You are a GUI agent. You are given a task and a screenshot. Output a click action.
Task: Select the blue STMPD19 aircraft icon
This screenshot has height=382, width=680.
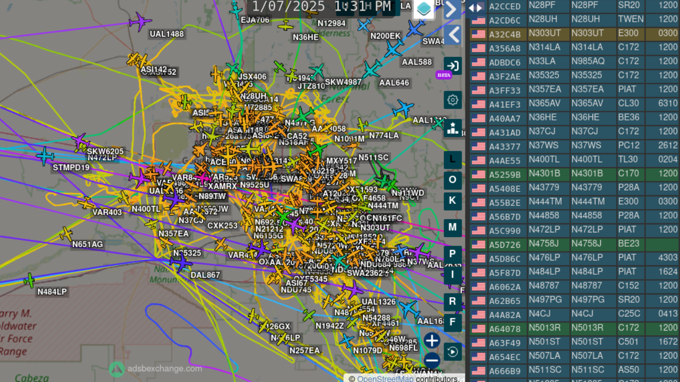coord(46,156)
